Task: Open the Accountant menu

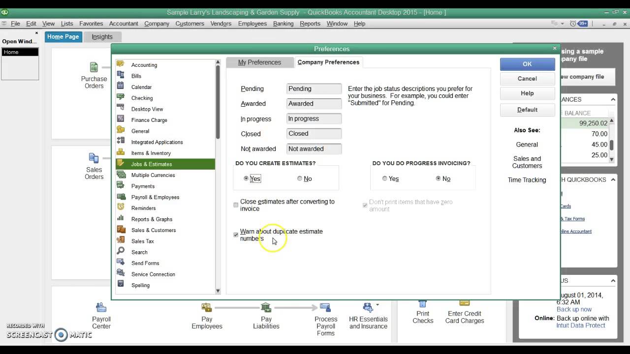Action: click(x=124, y=23)
